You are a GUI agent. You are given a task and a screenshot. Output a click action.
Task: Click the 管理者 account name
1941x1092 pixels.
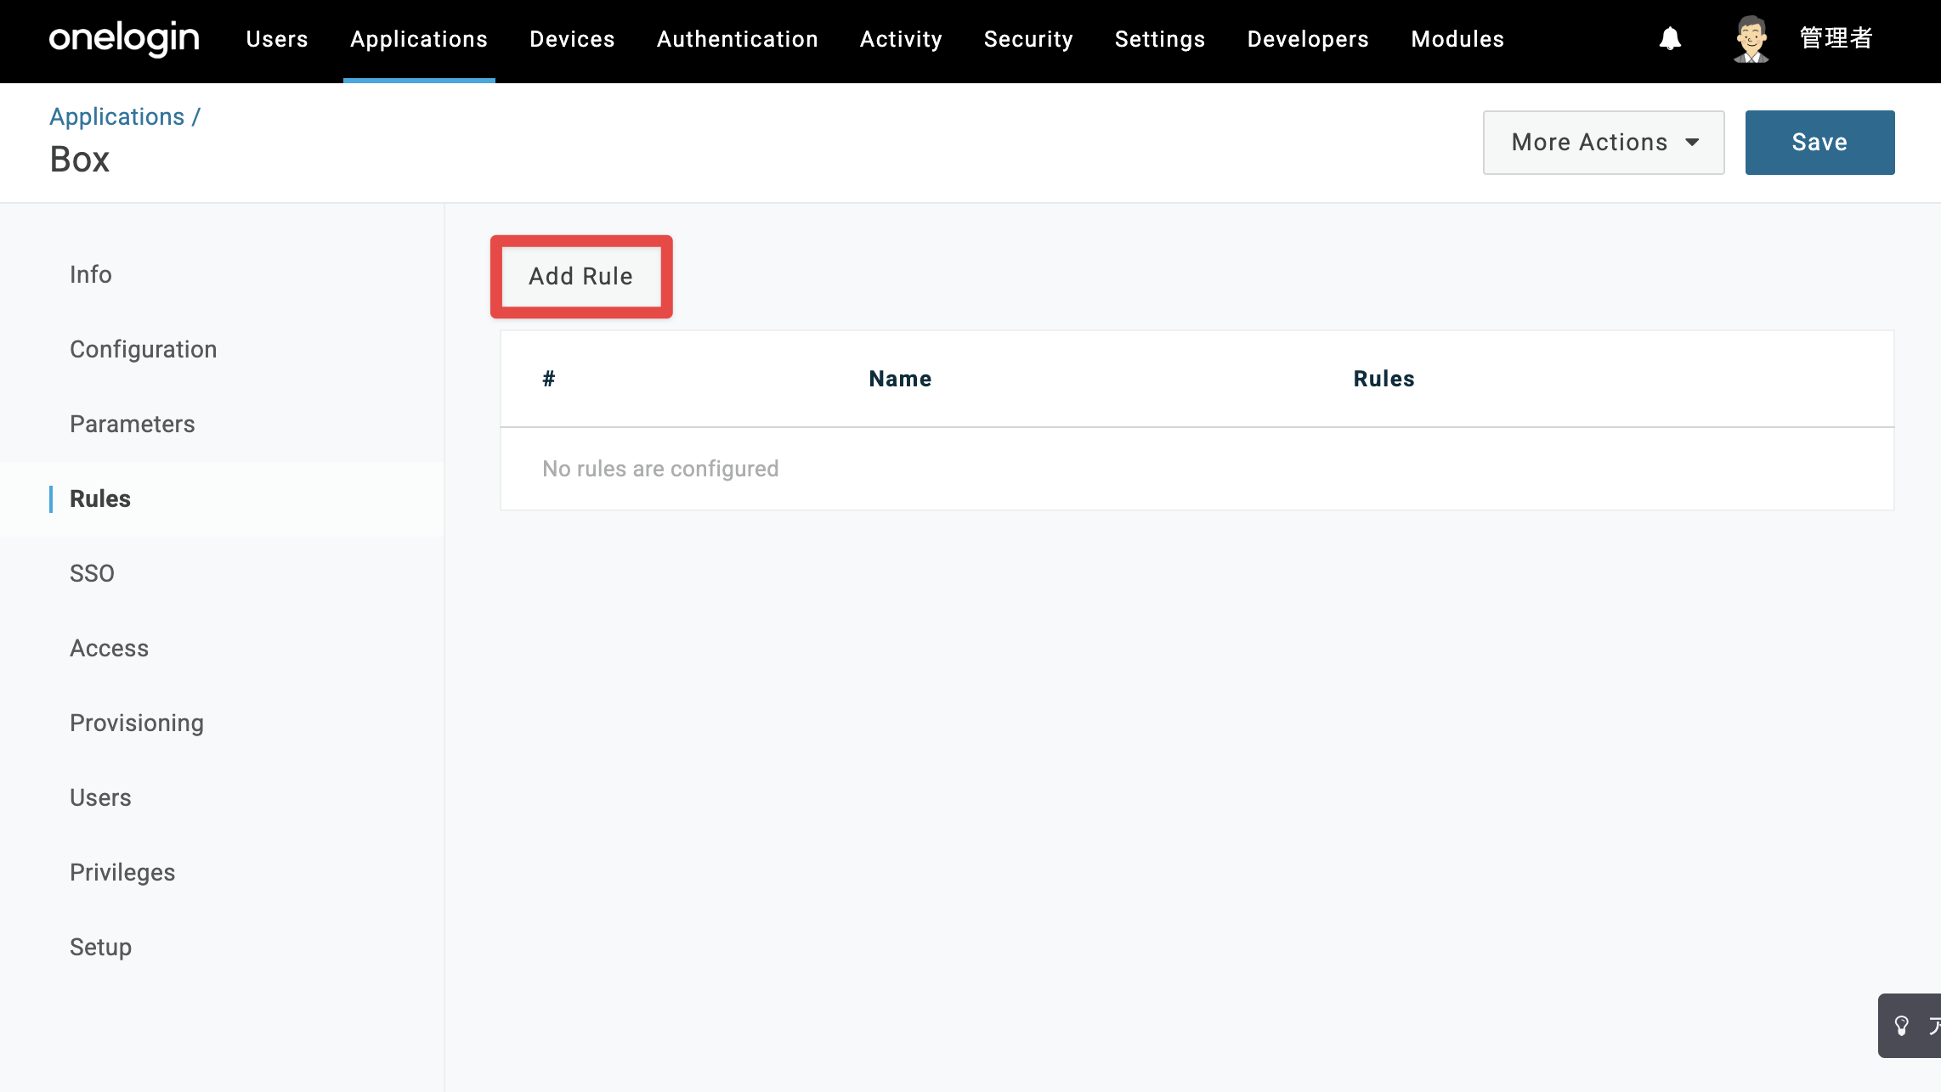(x=1836, y=39)
